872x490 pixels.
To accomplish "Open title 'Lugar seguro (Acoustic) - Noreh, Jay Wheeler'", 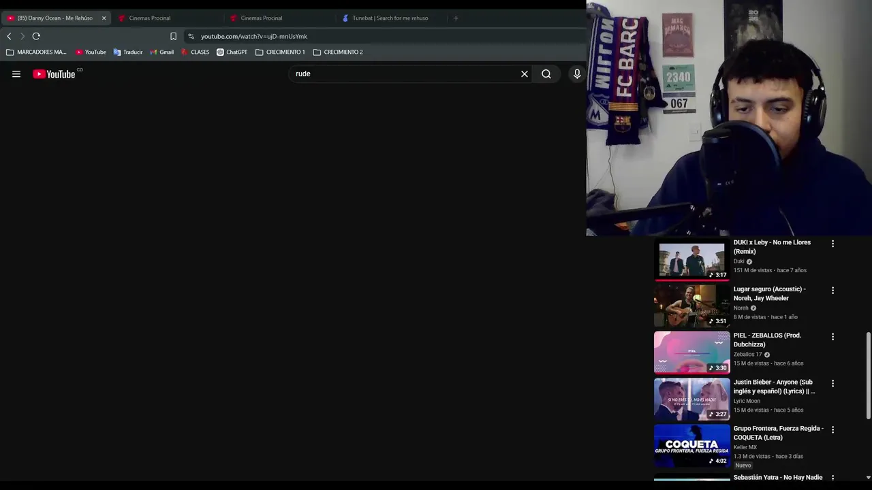I will [769, 293].
